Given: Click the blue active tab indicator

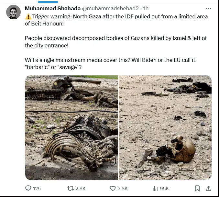Looking at the screenshot, I should click(48, 2).
